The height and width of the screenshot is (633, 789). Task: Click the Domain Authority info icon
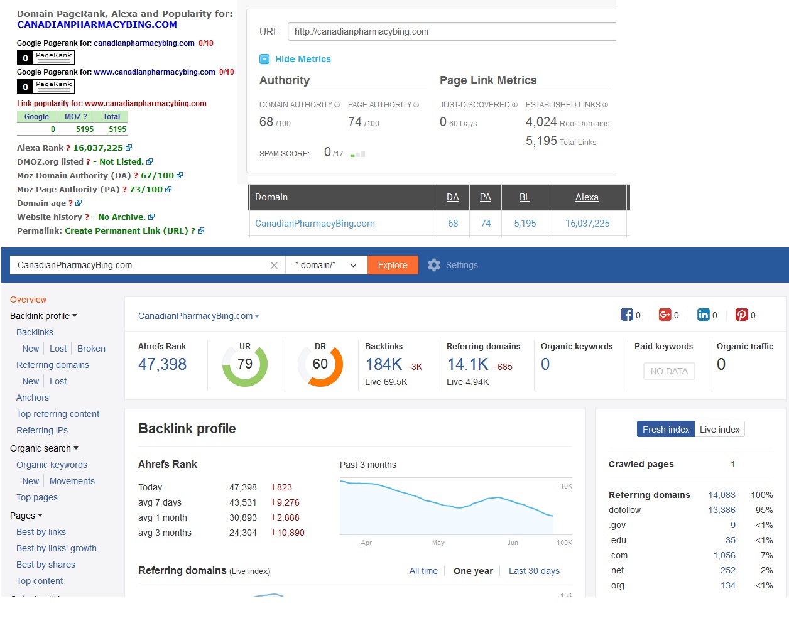tap(337, 105)
